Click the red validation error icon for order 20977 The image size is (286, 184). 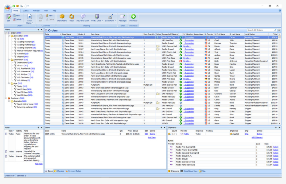180,61
